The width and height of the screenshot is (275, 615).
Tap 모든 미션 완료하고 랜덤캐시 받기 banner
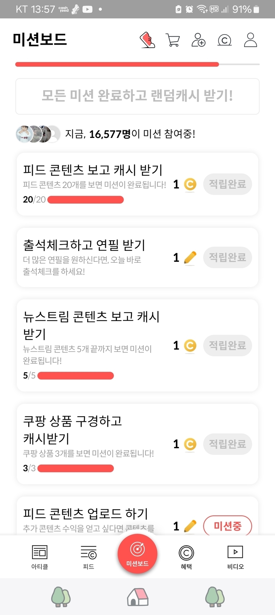pyautogui.click(x=137, y=96)
